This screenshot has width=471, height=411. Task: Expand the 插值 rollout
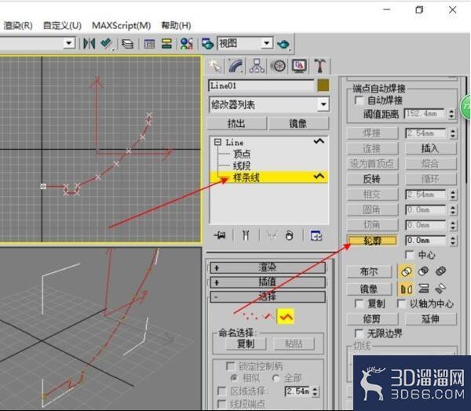point(268,282)
